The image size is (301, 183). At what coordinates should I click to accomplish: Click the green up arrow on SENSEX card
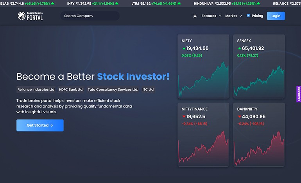239,48
